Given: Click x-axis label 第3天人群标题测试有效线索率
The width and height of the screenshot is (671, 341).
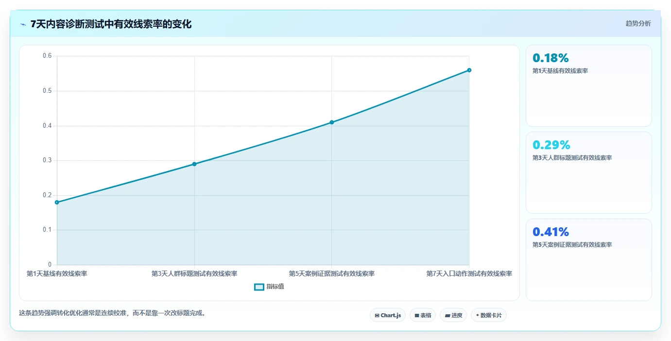Looking at the screenshot, I should tap(194, 274).
